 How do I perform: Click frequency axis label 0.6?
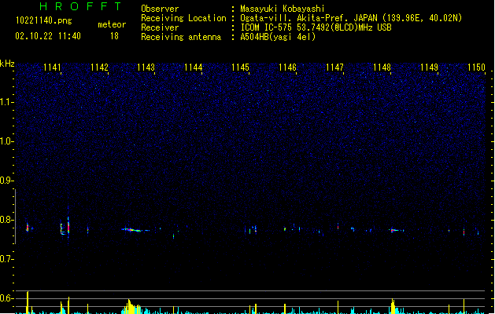point(6,298)
